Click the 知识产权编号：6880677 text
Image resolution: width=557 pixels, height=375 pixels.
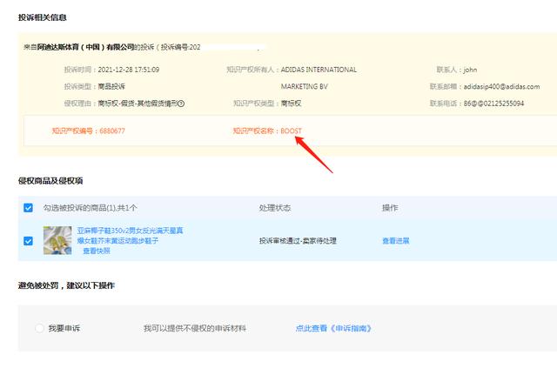coord(89,131)
